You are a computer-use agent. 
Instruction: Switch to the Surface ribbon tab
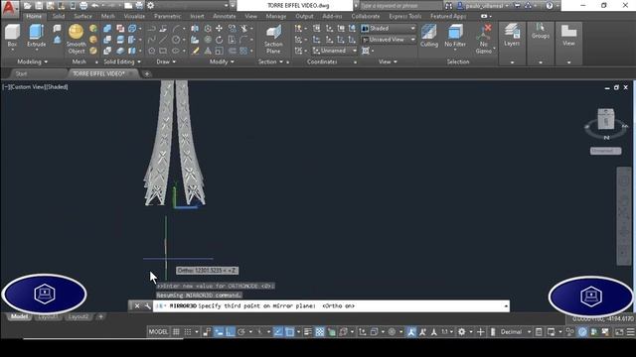(x=82, y=16)
